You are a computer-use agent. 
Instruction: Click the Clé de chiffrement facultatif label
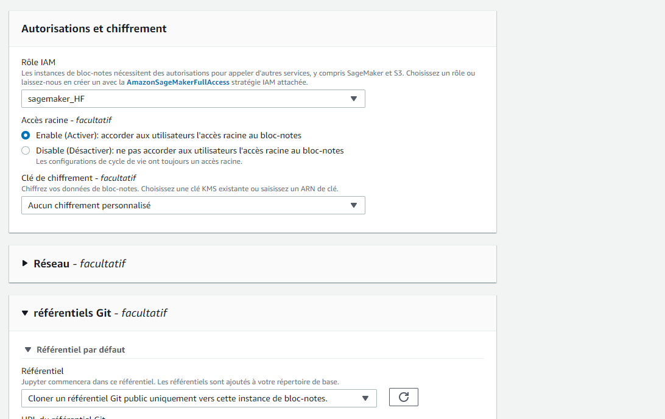click(x=79, y=177)
